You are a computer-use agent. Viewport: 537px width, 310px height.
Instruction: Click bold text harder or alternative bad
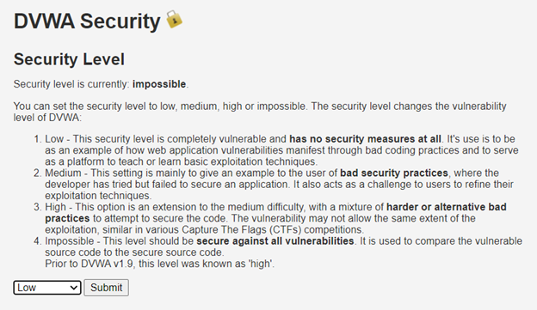coord(447,207)
